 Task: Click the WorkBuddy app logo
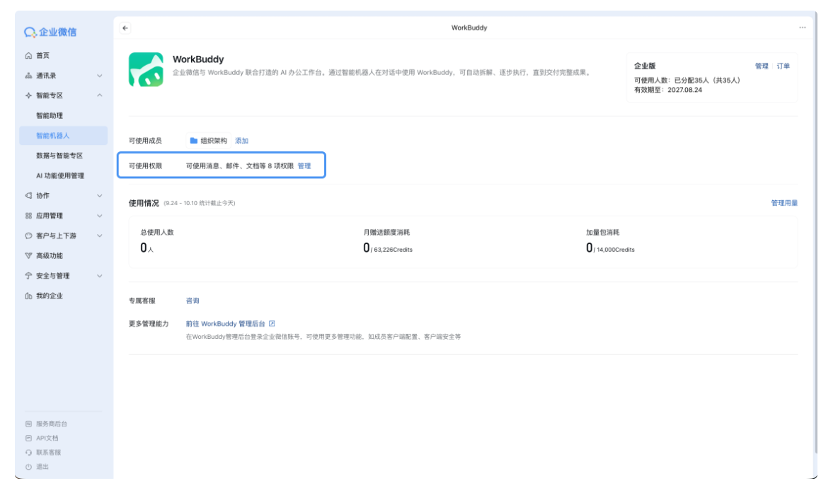[146, 69]
